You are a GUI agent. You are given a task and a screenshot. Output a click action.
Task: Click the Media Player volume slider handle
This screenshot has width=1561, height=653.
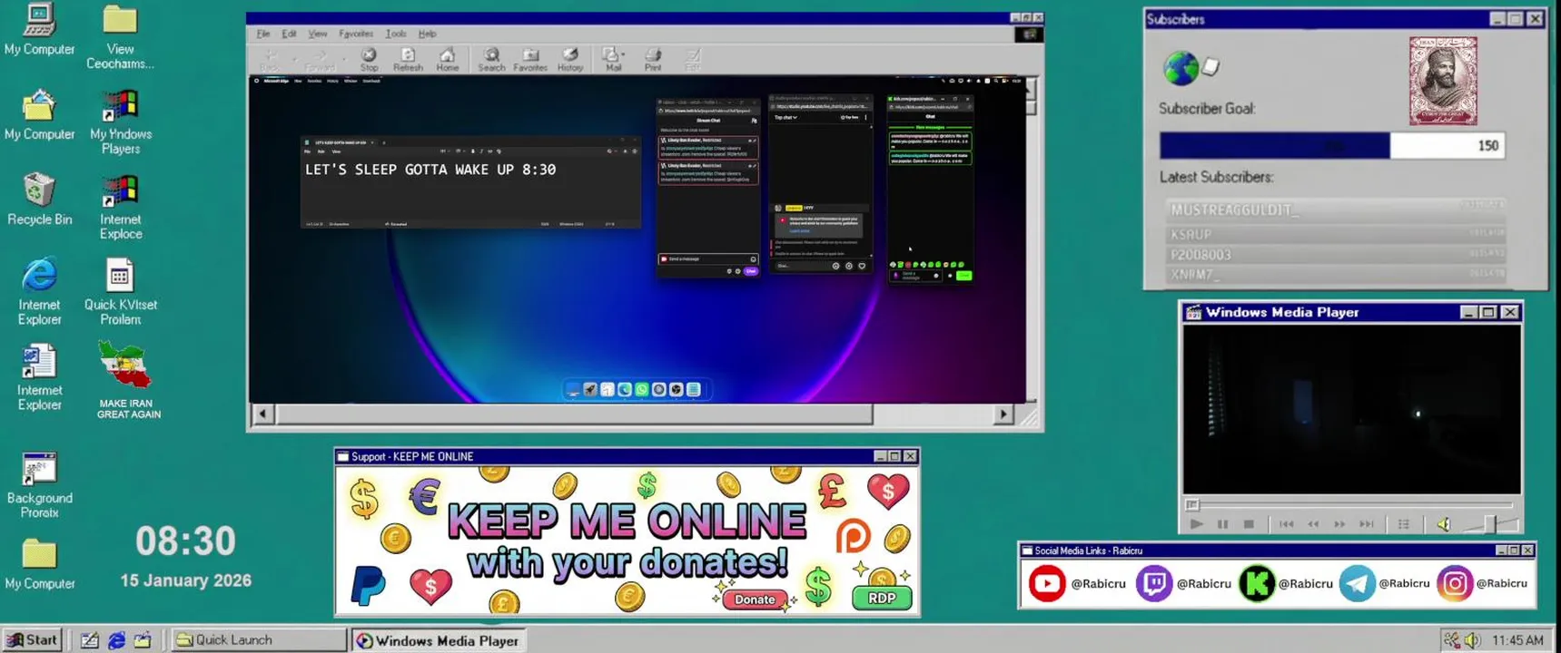(1489, 524)
